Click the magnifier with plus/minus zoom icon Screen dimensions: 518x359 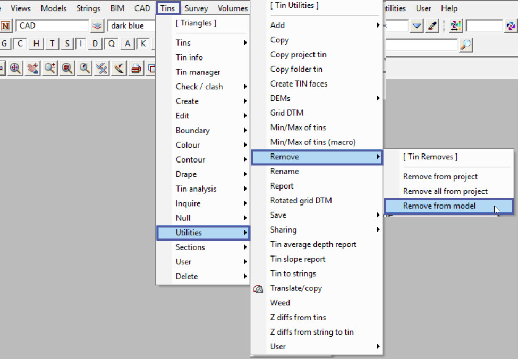50,68
